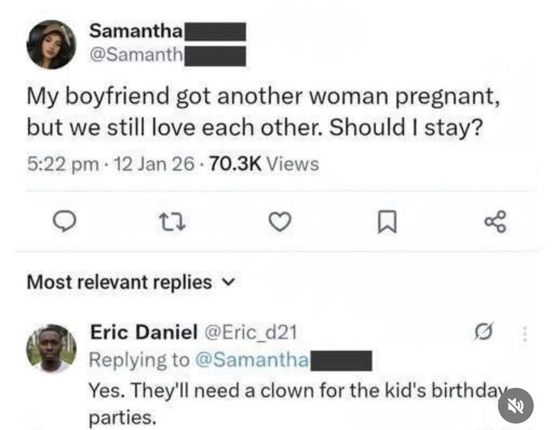
Task: Expand the Most relevant replies sorting options
Action: tap(228, 283)
